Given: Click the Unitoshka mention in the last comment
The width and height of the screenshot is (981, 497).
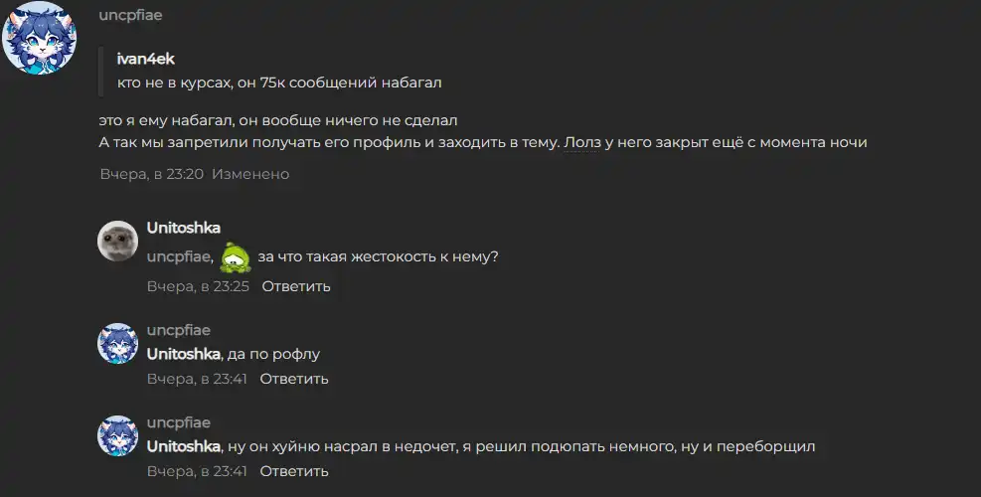Looking at the screenshot, I should [x=183, y=446].
